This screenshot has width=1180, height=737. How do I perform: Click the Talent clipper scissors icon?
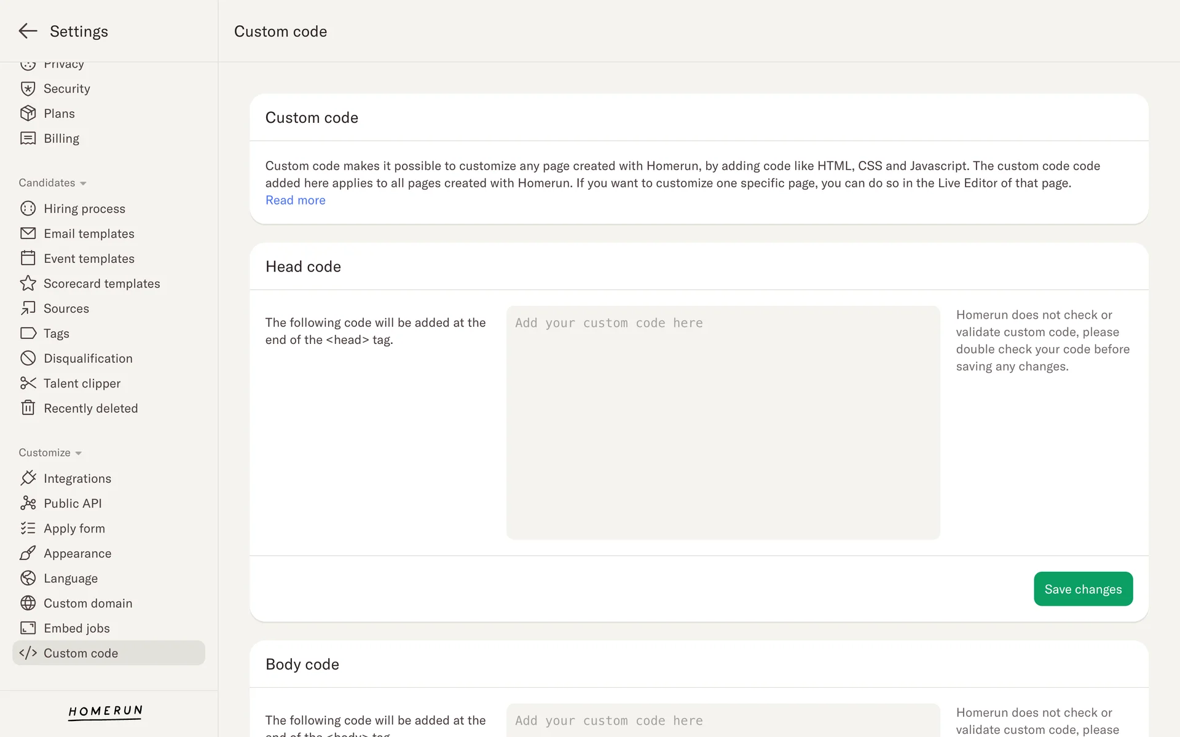(28, 383)
